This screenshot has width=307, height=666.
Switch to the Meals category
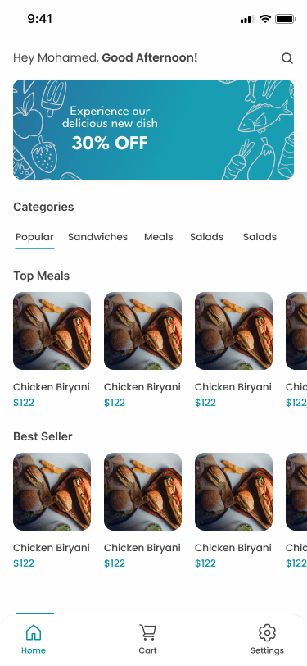[x=159, y=237]
